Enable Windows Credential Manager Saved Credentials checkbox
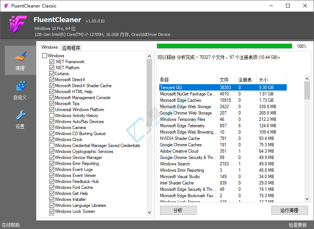This screenshot has height=229, width=314. pos(52,146)
